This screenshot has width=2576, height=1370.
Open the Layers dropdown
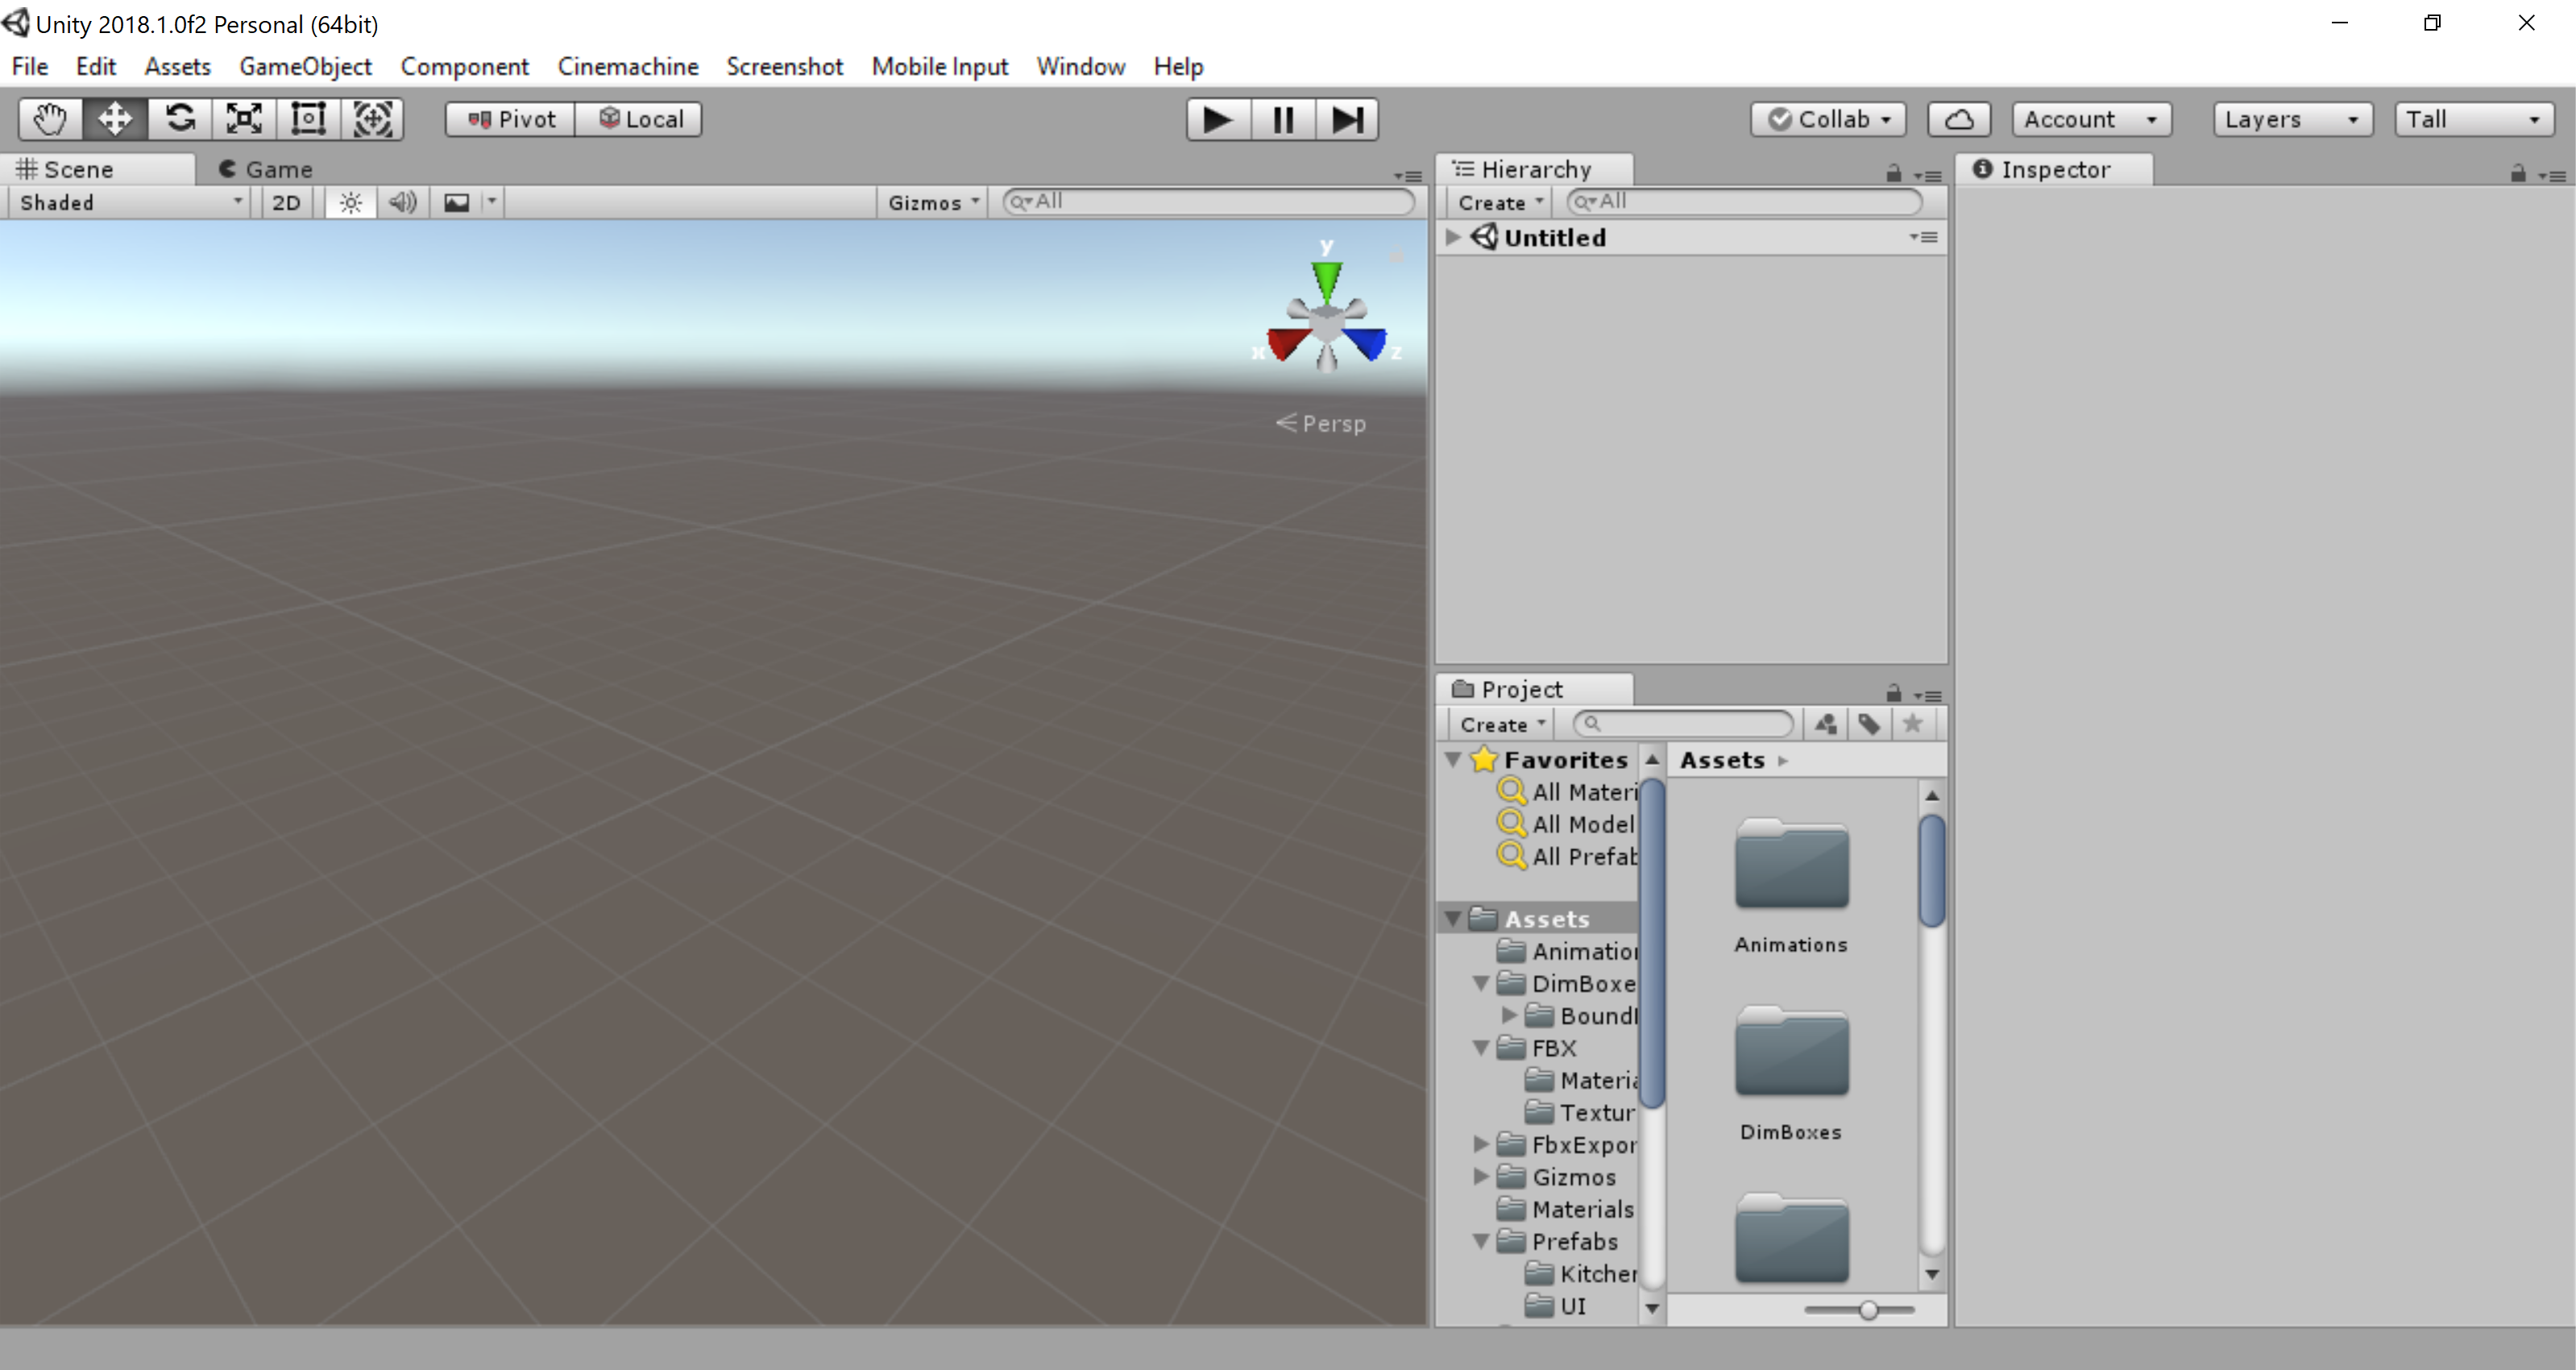click(2291, 120)
